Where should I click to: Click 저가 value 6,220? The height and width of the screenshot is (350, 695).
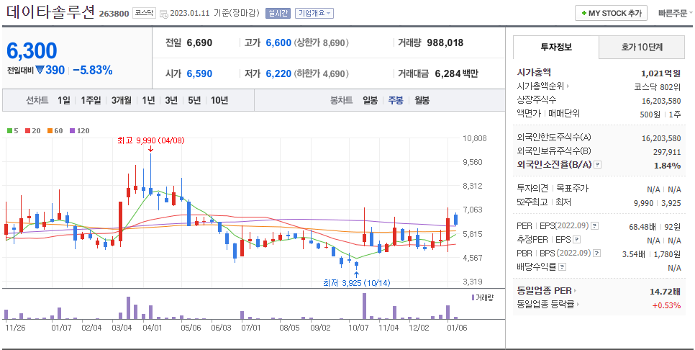[279, 73]
